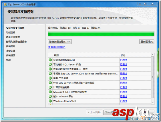Select 完成 step in sidebar
This screenshot has width=161, height=122.
coord(8,60)
